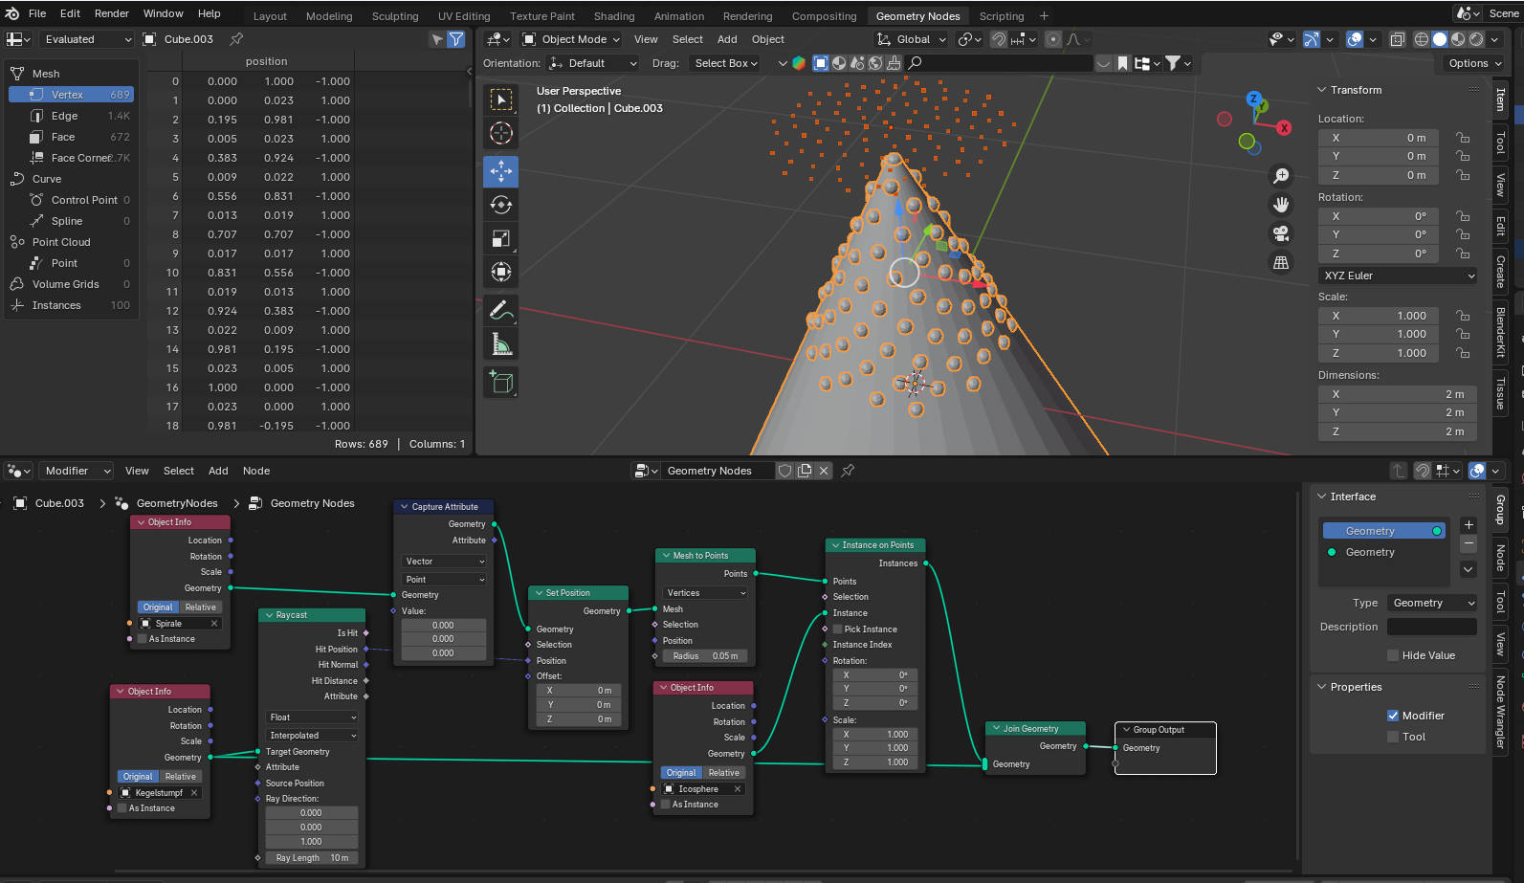This screenshot has width=1524, height=883.
Task: Select the Rotate tool icon
Action: pos(500,205)
